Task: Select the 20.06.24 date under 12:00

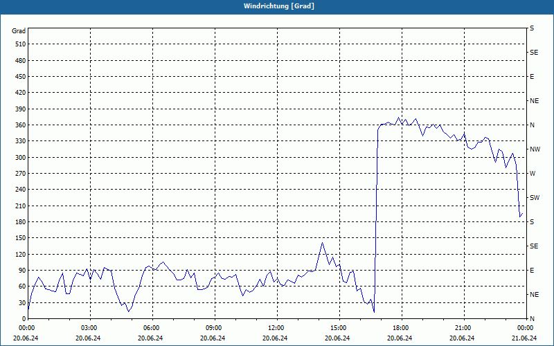Action: [275, 338]
